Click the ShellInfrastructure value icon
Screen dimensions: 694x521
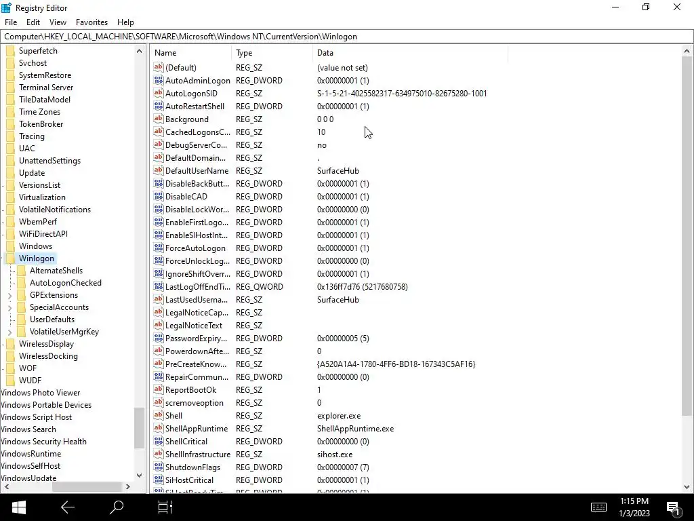pos(159,454)
